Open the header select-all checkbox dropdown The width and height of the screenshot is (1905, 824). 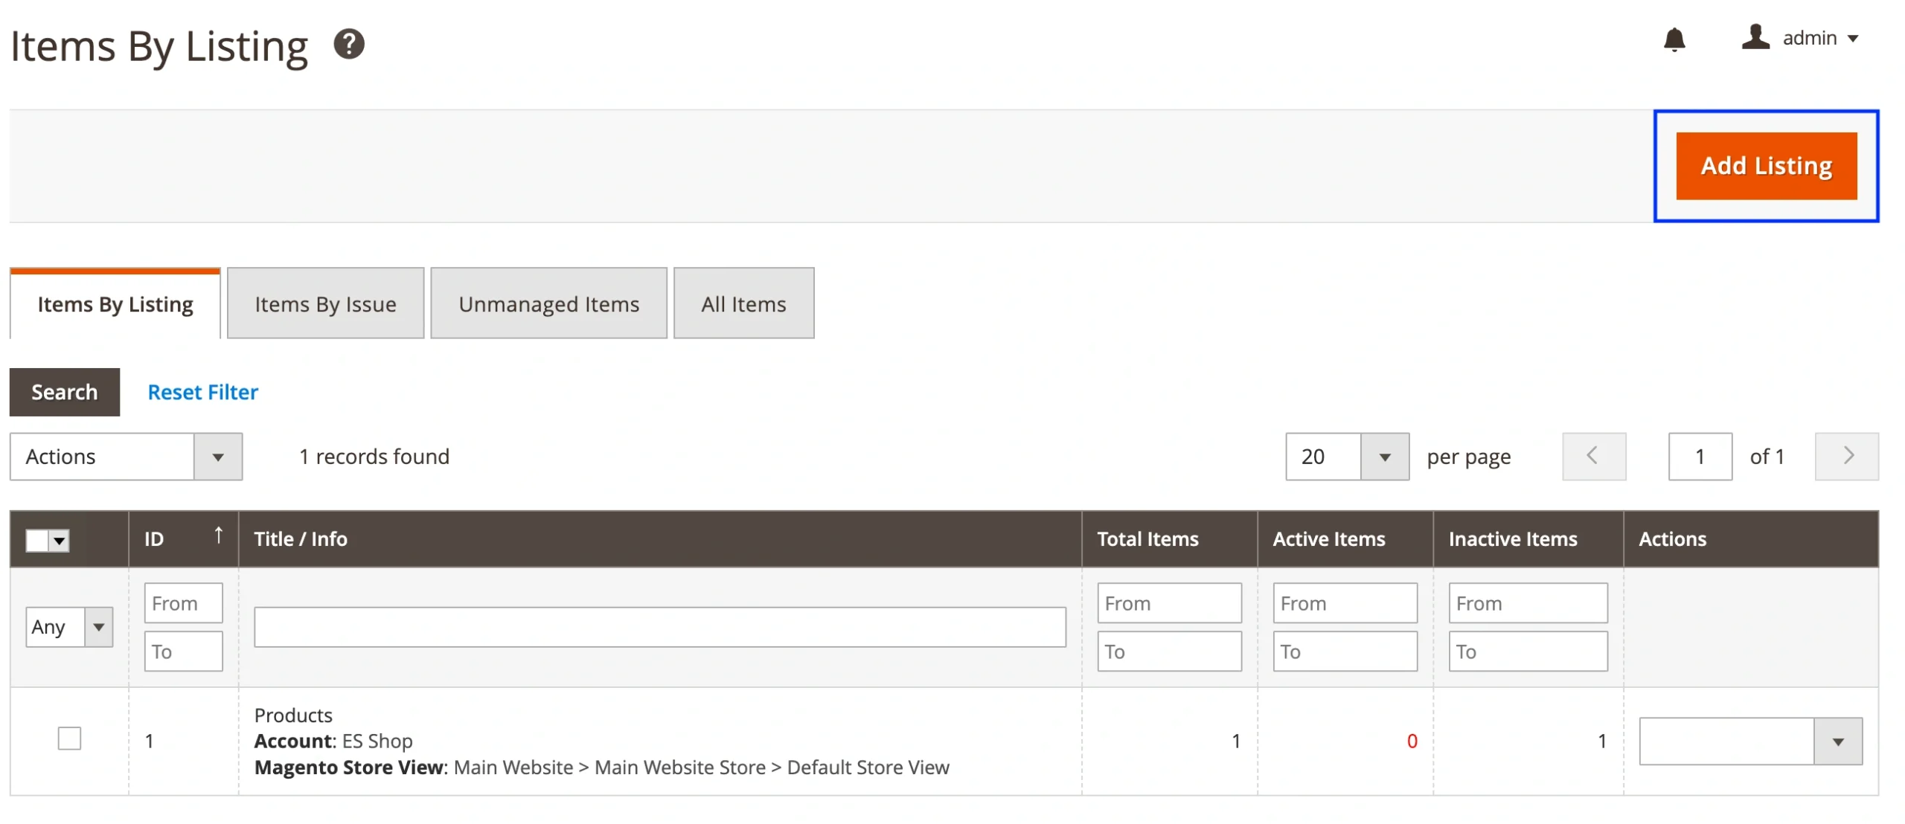tap(60, 541)
